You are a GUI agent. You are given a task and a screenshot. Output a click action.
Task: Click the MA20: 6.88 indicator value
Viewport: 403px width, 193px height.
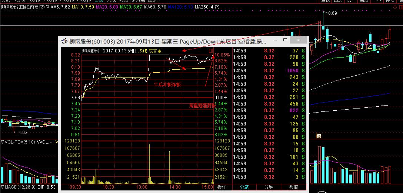107,7
